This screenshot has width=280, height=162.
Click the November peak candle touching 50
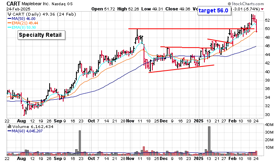[x=137, y=35]
